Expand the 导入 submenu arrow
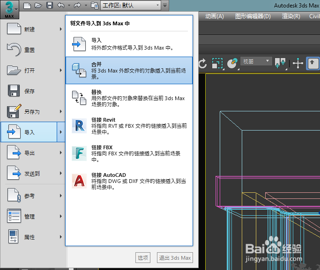Image resolution: width=320 pixels, height=270 pixels. point(61,132)
